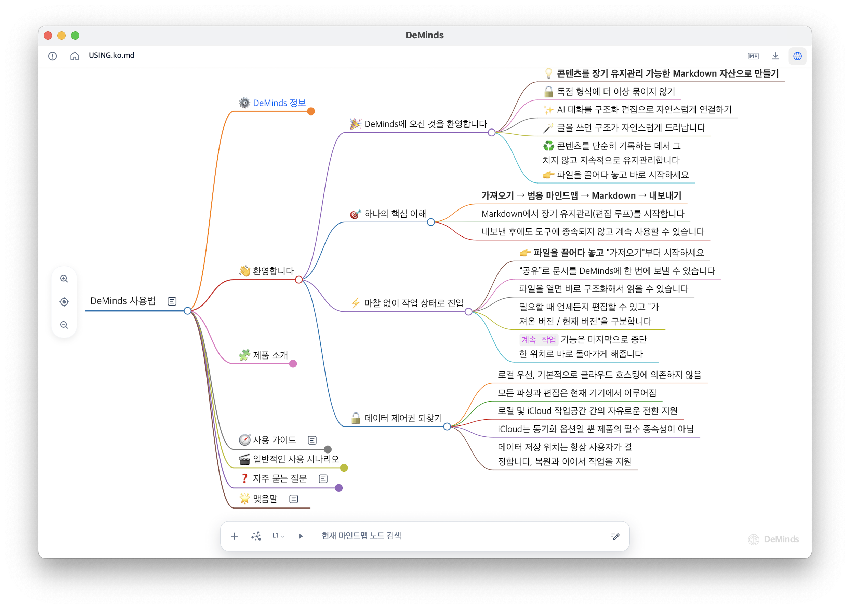Viewport: 850px width, 609px height.
Task: Select node “공유”로 문서를 DeMinds에 한 번에
Action: click(617, 271)
